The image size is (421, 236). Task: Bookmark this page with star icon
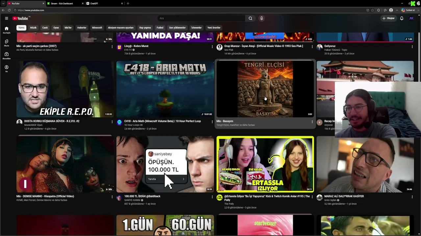click(372, 10)
